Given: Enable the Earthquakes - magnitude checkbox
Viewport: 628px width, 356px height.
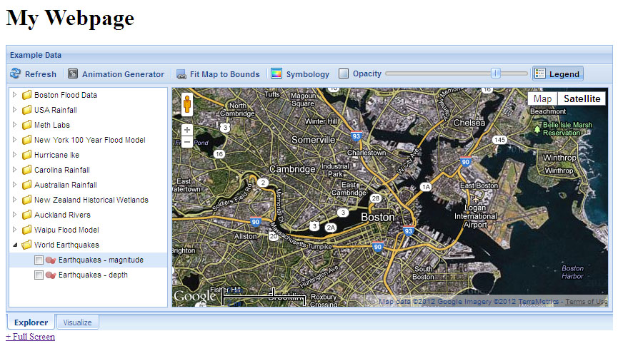Looking at the screenshot, I should click(x=39, y=260).
